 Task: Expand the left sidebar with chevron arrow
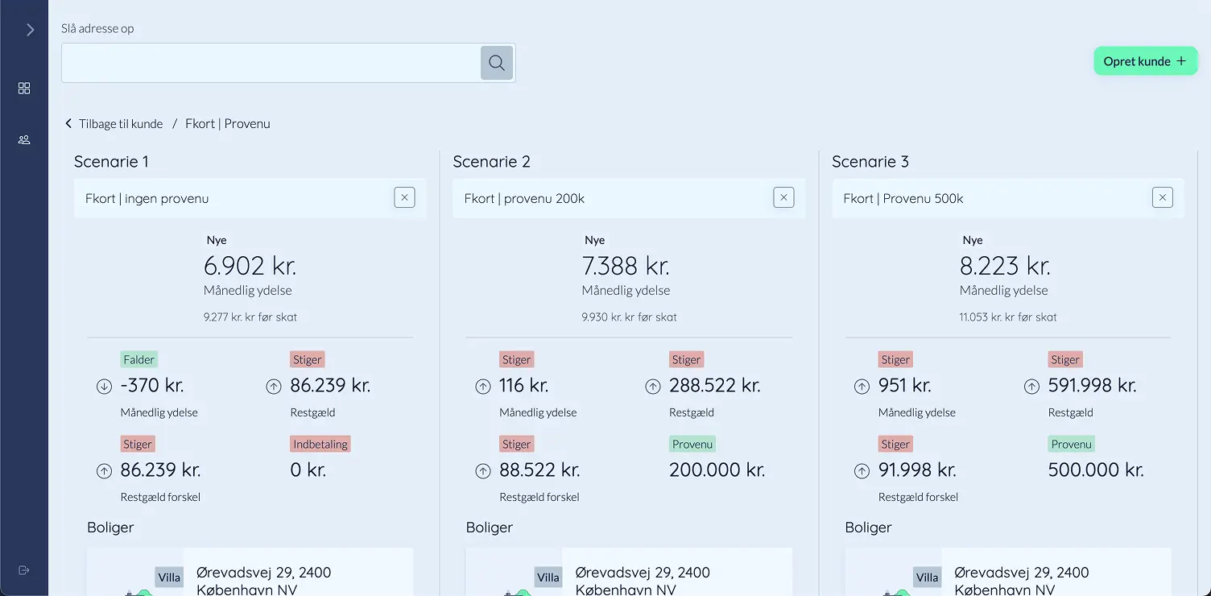click(30, 30)
